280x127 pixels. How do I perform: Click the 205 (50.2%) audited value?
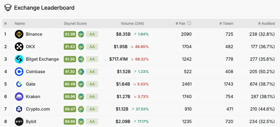pyautogui.click(x=262, y=72)
